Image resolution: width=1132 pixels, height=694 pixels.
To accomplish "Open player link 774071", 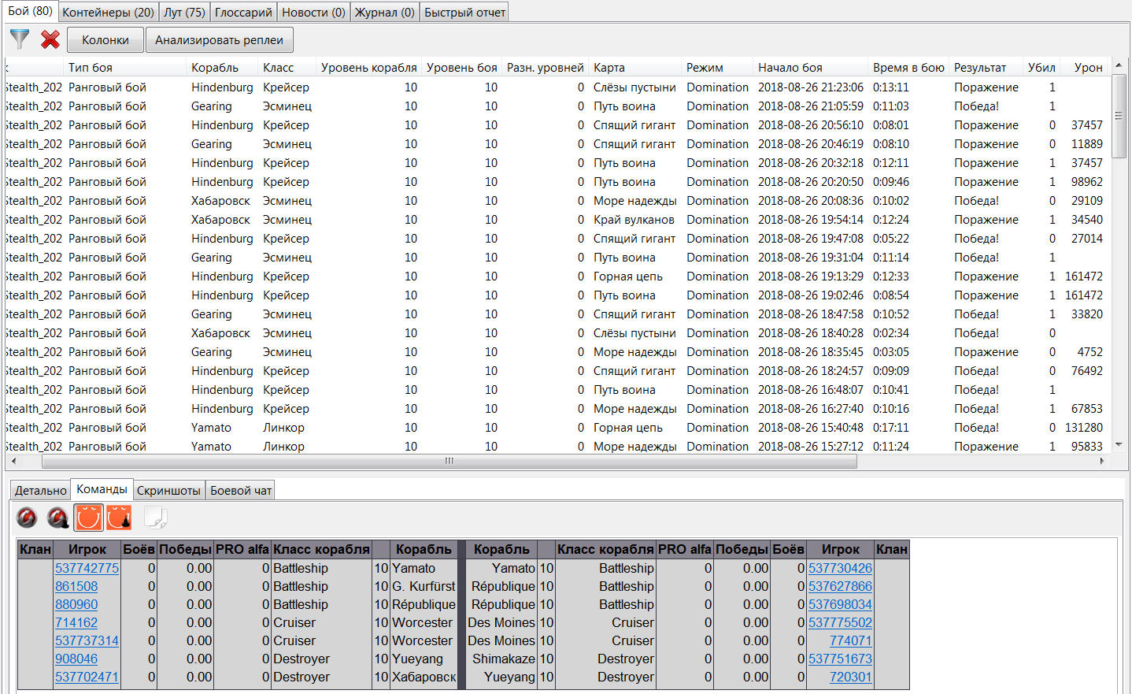I will coord(850,640).
